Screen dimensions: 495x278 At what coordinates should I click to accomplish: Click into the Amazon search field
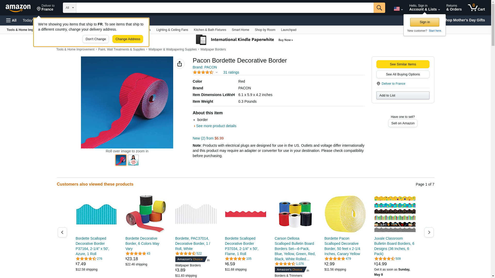[225, 8]
